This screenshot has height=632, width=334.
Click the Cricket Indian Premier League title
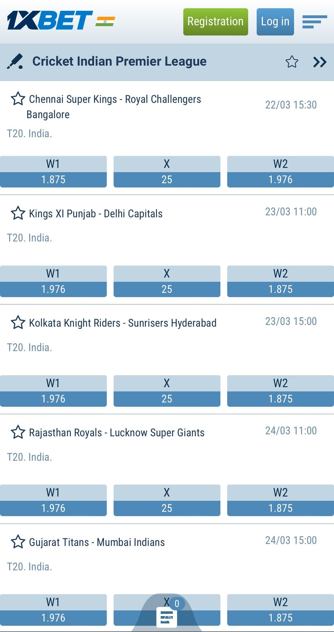119,61
